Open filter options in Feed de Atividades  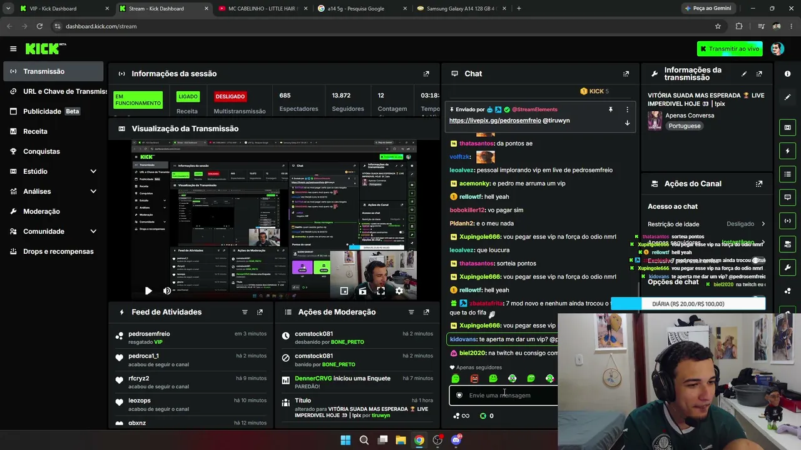click(x=245, y=312)
